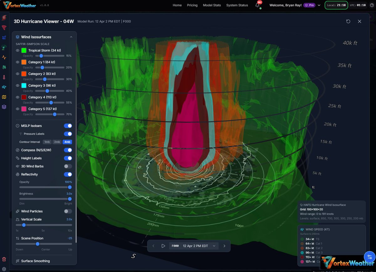This screenshot has width=376, height=272.
Task: Open the purple layers sidebar icon
Action: pos(4,107)
